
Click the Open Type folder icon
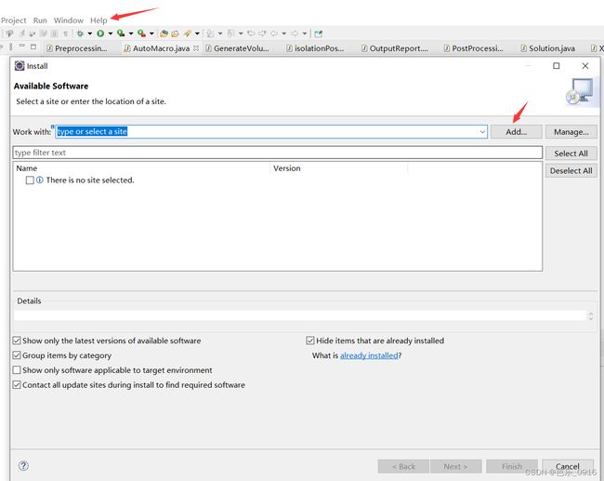(175, 33)
